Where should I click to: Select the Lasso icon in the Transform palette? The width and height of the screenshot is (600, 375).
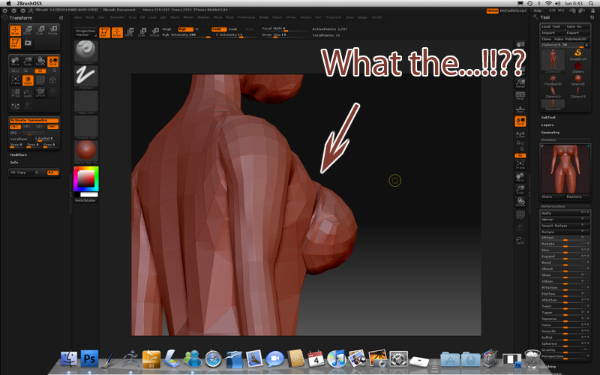coord(28,93)
